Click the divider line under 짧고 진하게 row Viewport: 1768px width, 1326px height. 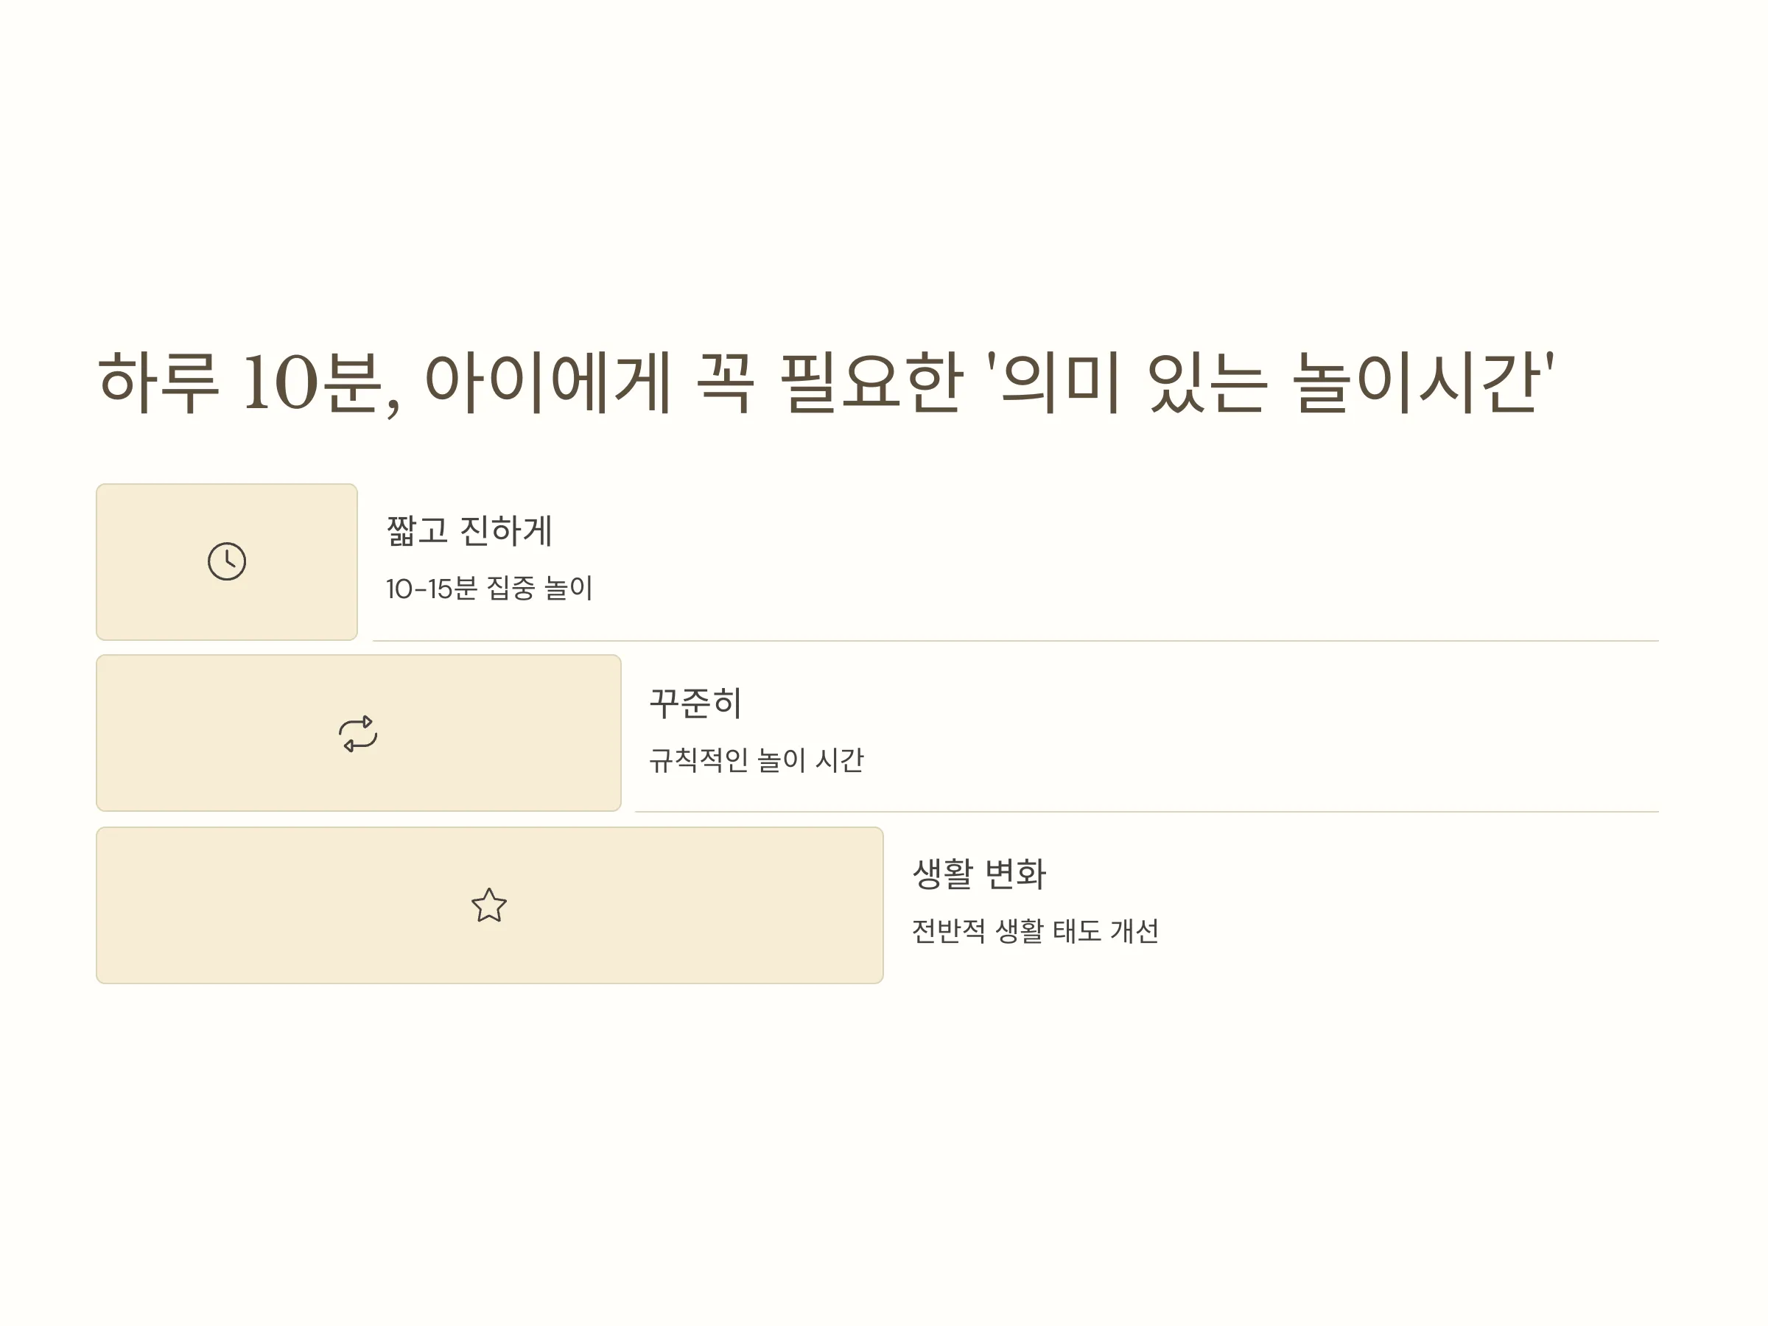[x=1016, y=641]
